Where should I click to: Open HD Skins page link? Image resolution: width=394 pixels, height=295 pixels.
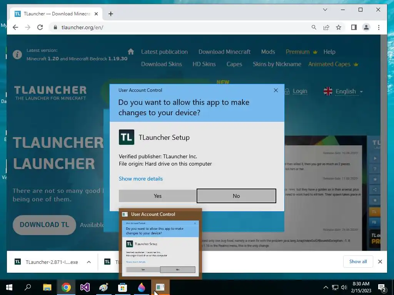(x=204, y=64)
